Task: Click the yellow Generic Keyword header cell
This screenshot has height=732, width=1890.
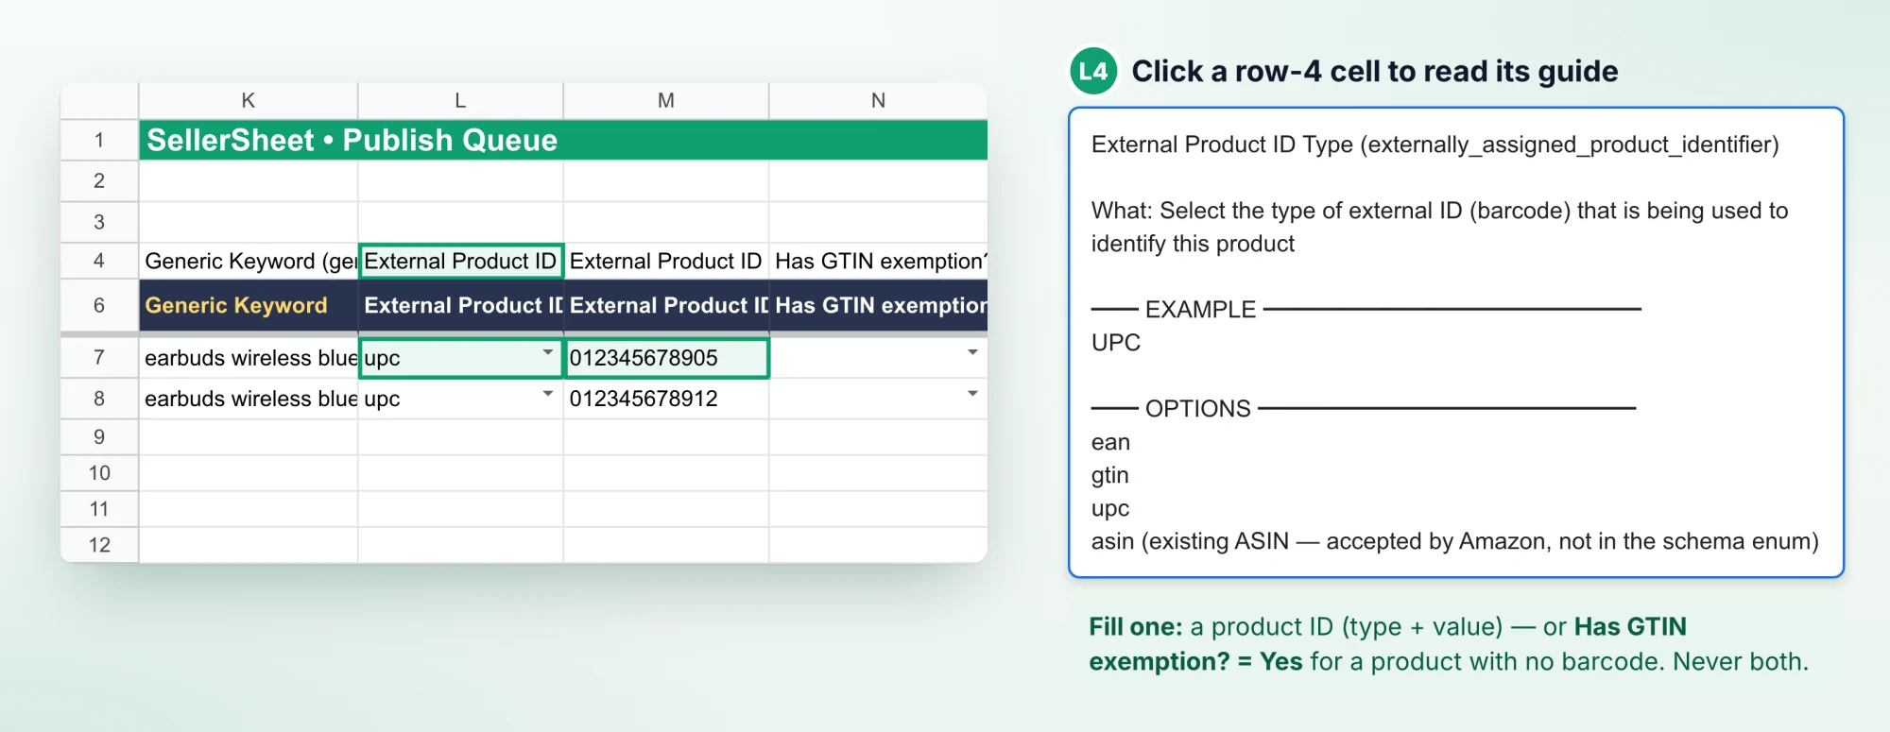Action: pos(249,305)
